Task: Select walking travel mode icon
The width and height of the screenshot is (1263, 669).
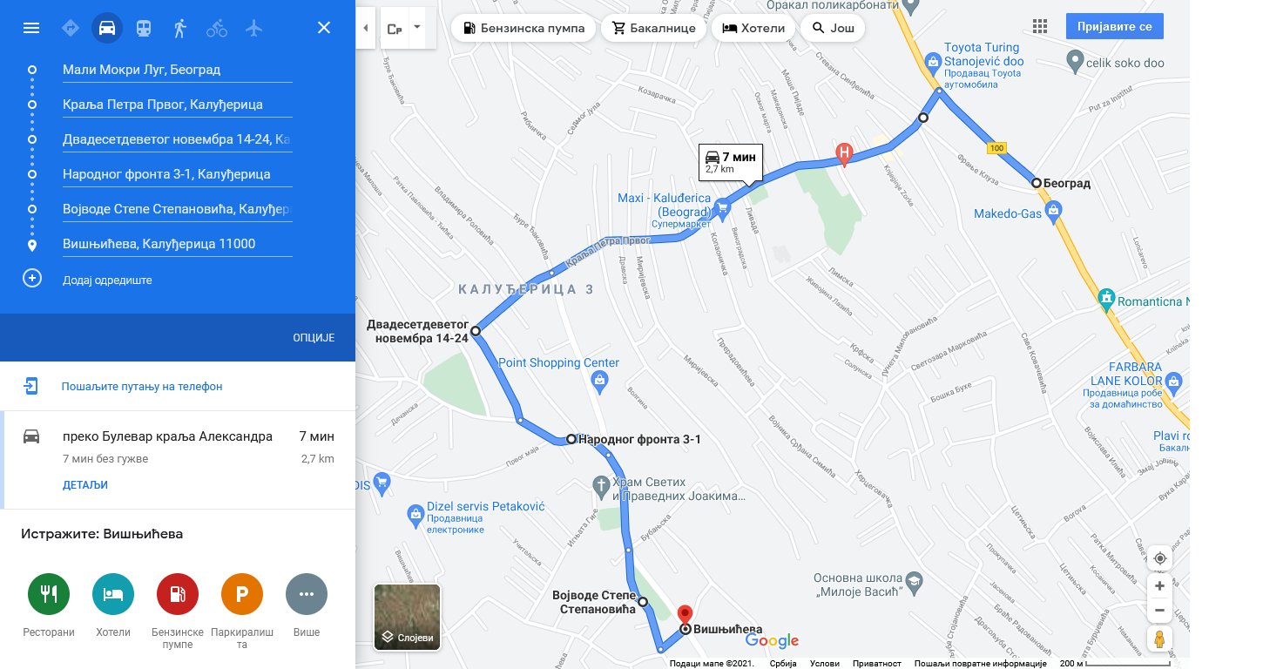Action: (180, 28)
